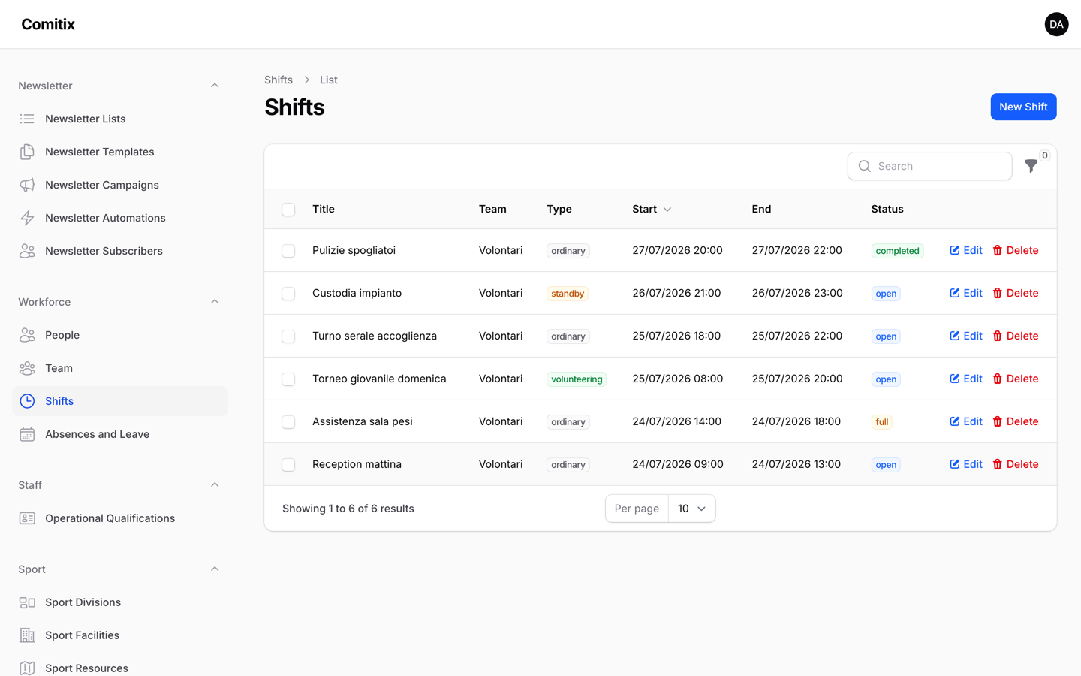Click the Comitix logo
The width and height of the screenshot is (1081, 676).
click(48, 24)
